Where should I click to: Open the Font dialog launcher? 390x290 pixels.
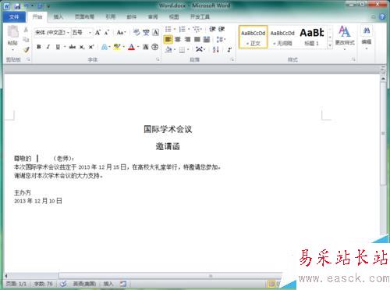(158, 59)
